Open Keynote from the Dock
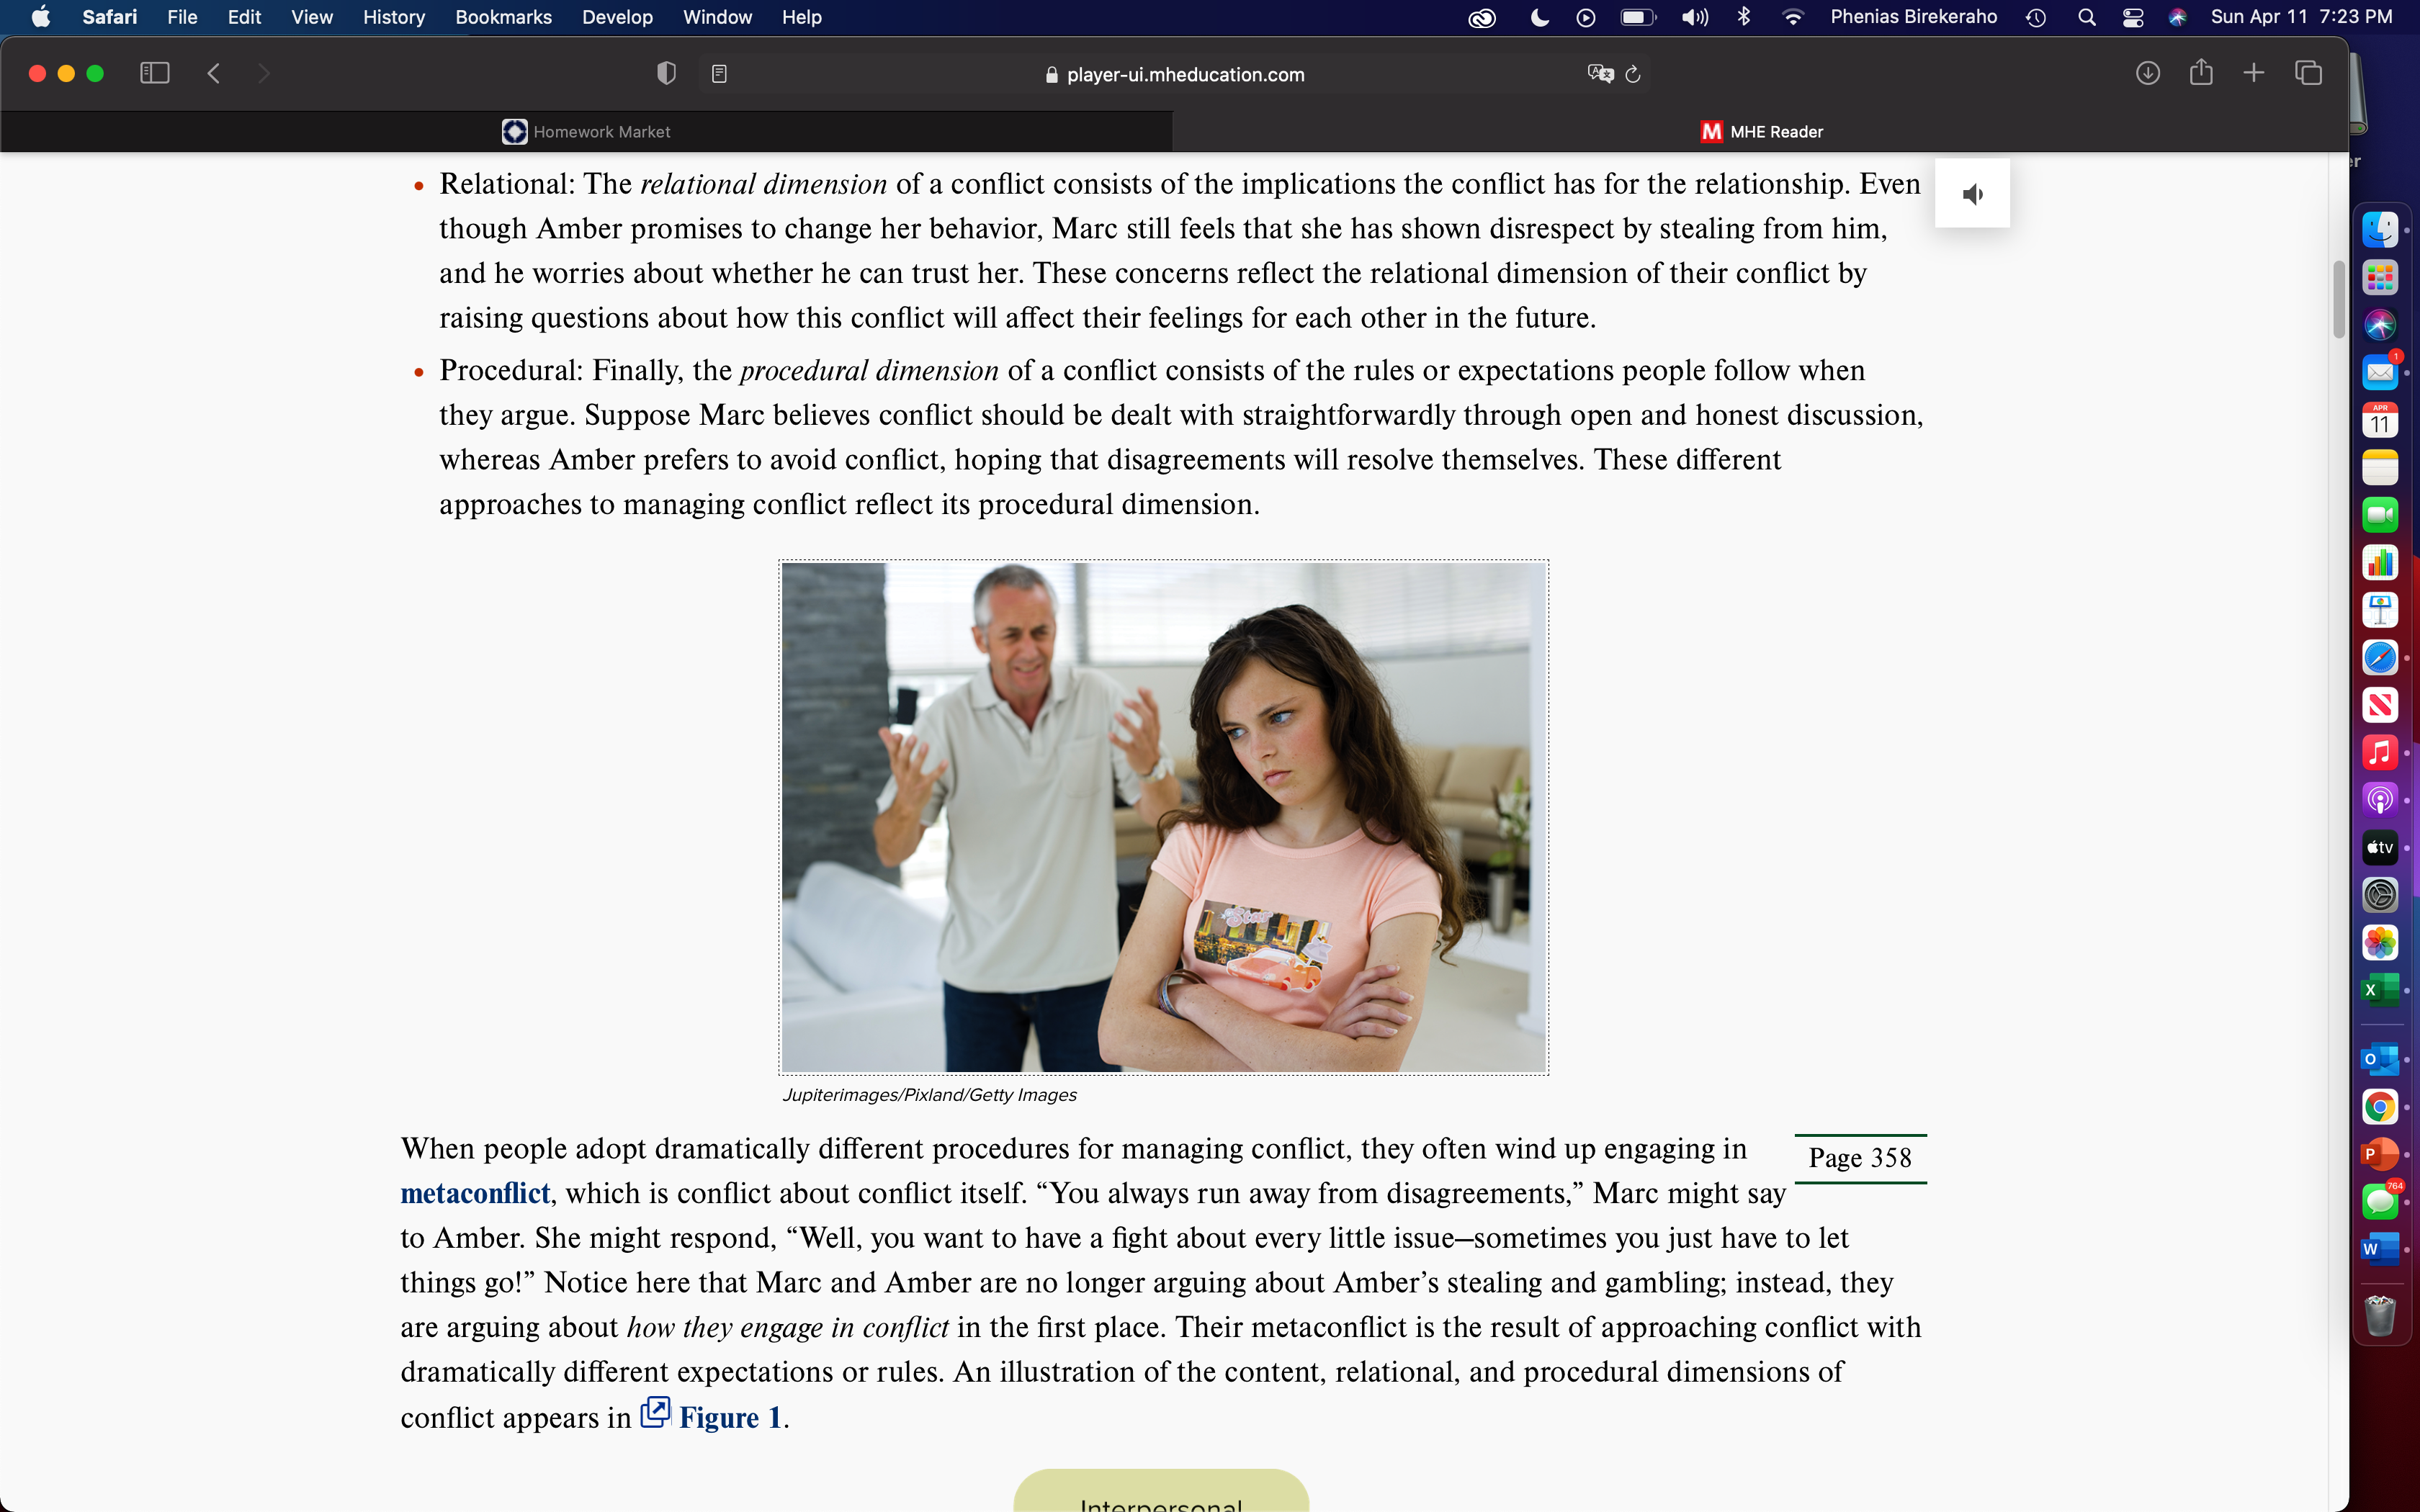This screenshot has height=1512, width=2420. [2380, 610]
